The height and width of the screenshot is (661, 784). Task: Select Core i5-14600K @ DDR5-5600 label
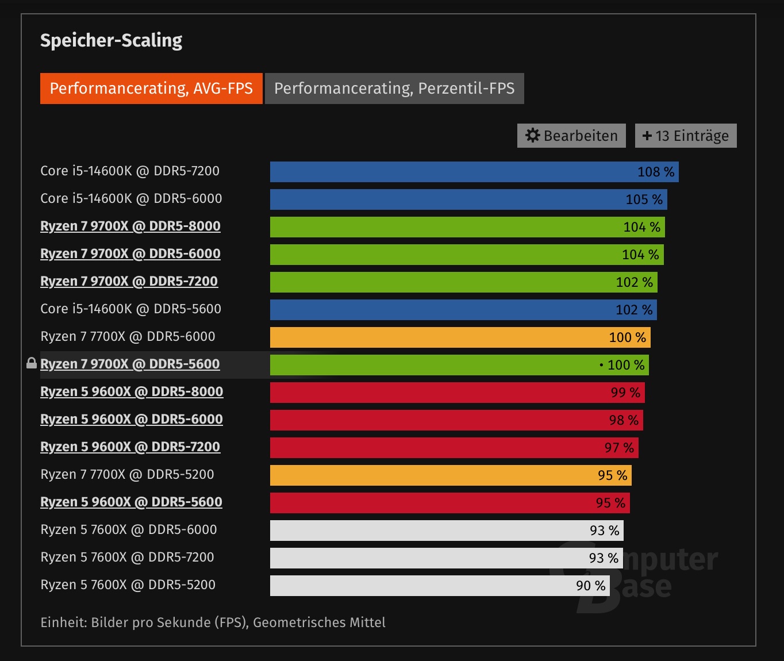coord(131,309)
